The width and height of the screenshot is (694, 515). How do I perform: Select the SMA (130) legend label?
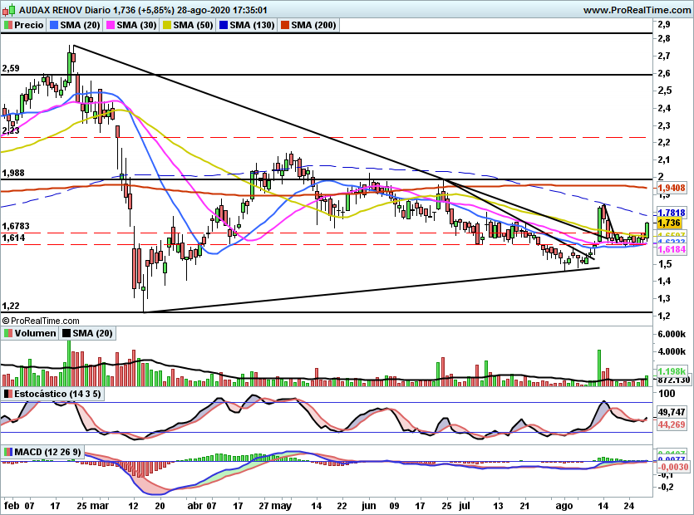[x=253, y=25]
